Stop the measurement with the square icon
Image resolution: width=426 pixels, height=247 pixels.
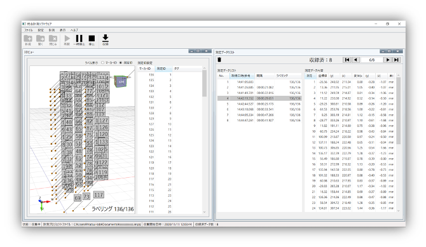(92, 39)
